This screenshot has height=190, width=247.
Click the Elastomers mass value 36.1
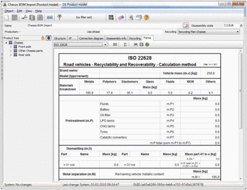(x=129, y=93)
